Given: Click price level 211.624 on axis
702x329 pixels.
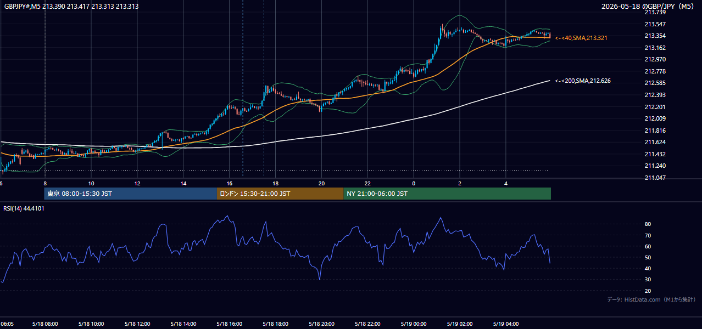Looking at the screenshot, I should 655,142.
